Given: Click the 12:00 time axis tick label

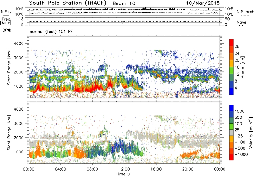Looking at the screenshot, I should click(x=124, y=169).
